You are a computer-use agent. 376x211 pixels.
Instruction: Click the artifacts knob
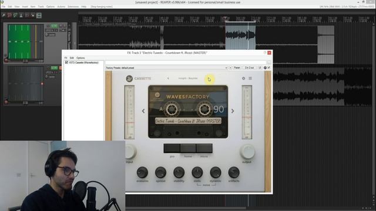click(x=234, y=172)
